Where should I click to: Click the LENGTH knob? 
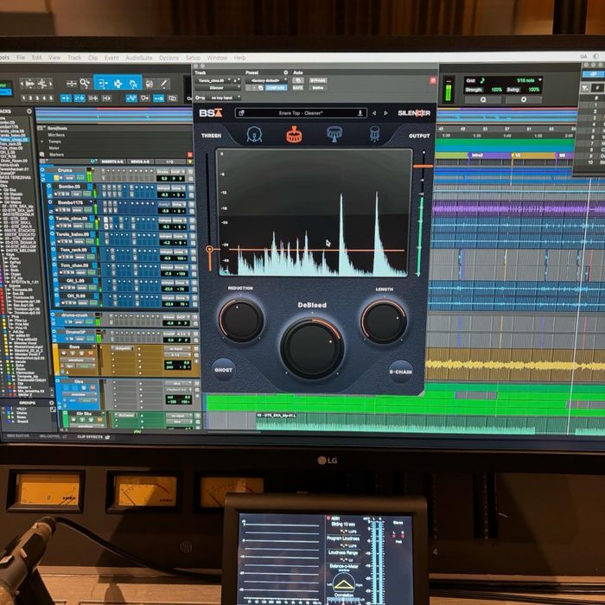(x=384, y=321)
